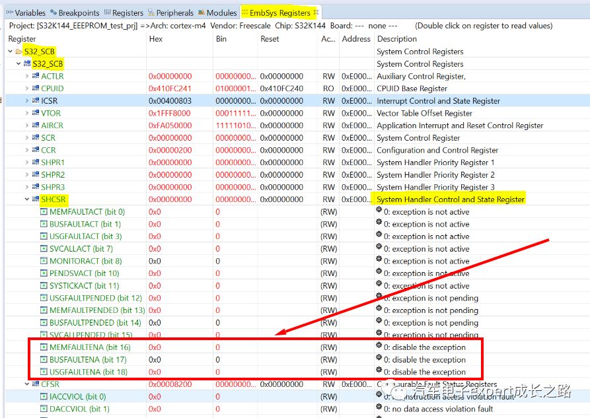Collapse the CFSR register

pyautogui.click(x=26, y=384)
